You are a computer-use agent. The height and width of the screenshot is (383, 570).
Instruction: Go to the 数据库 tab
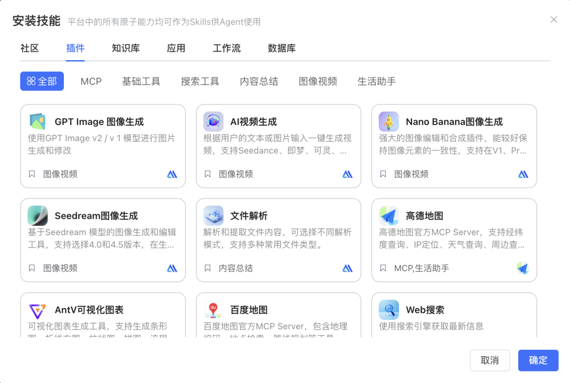(282, 49)
